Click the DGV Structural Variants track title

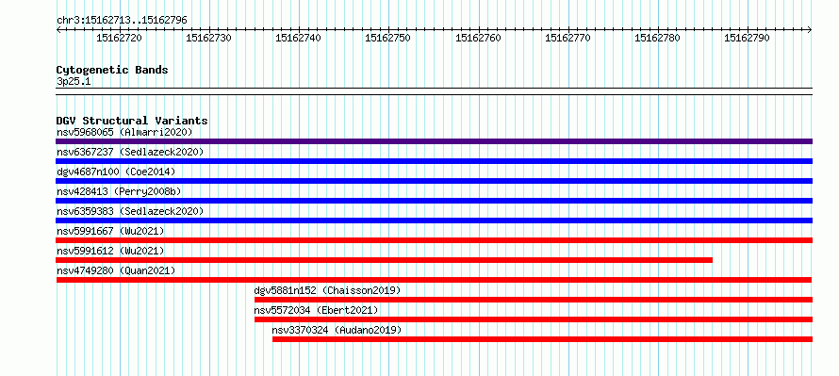click(132, 121)
